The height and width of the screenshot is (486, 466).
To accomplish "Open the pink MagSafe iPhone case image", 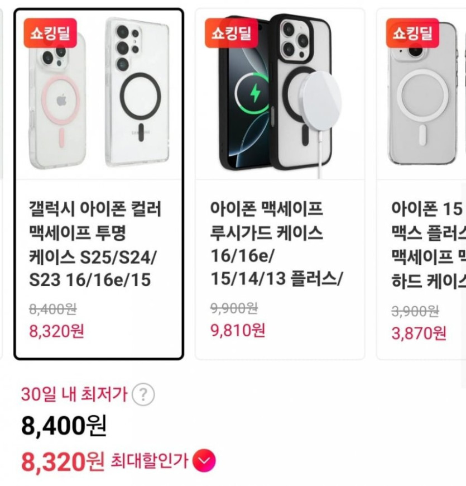I will click(x=57, y=101).
